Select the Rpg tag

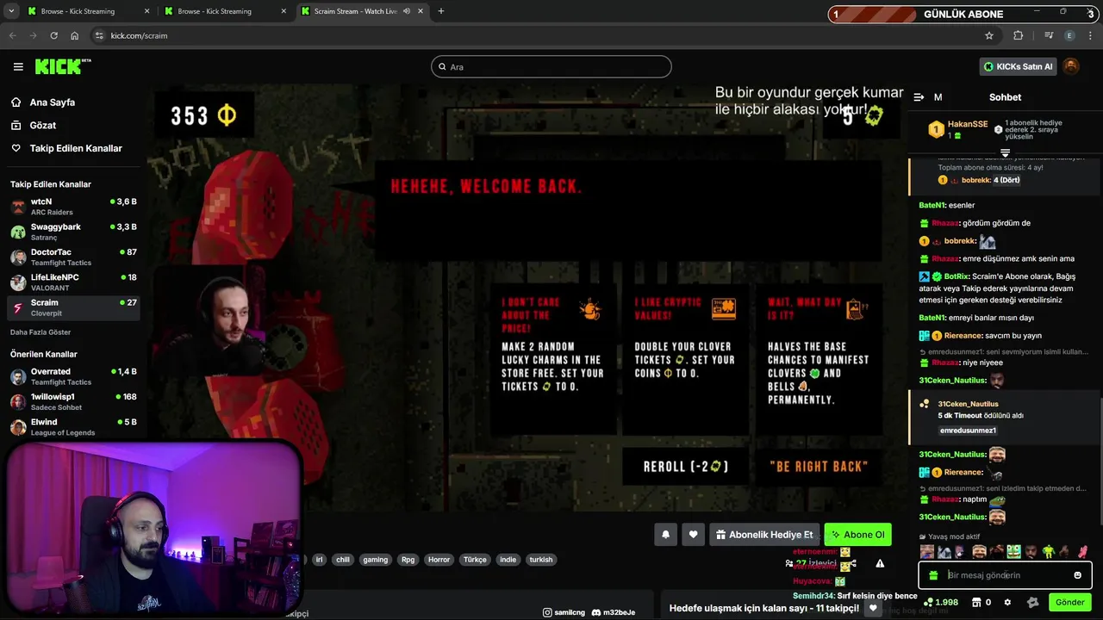[x=408, y=560]
